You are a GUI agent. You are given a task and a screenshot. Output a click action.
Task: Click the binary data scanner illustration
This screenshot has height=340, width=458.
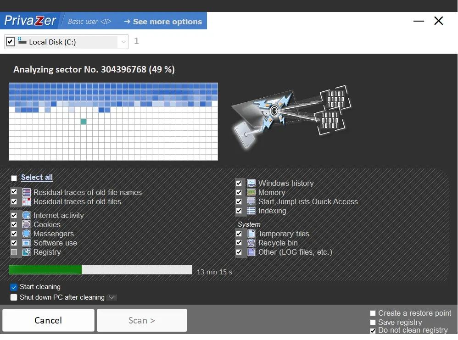[291, 117]
